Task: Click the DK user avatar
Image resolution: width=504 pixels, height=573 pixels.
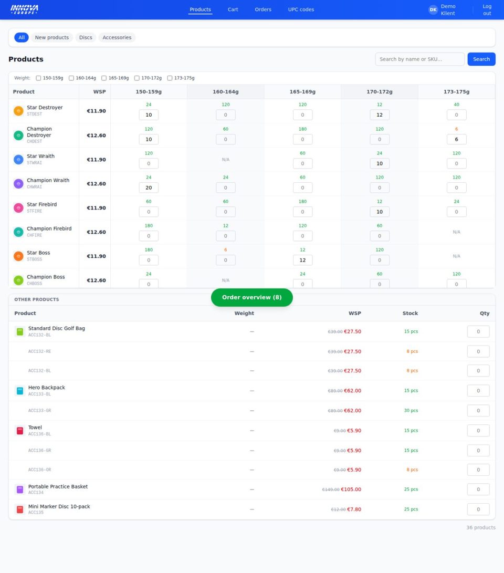Action: (433, 10)
